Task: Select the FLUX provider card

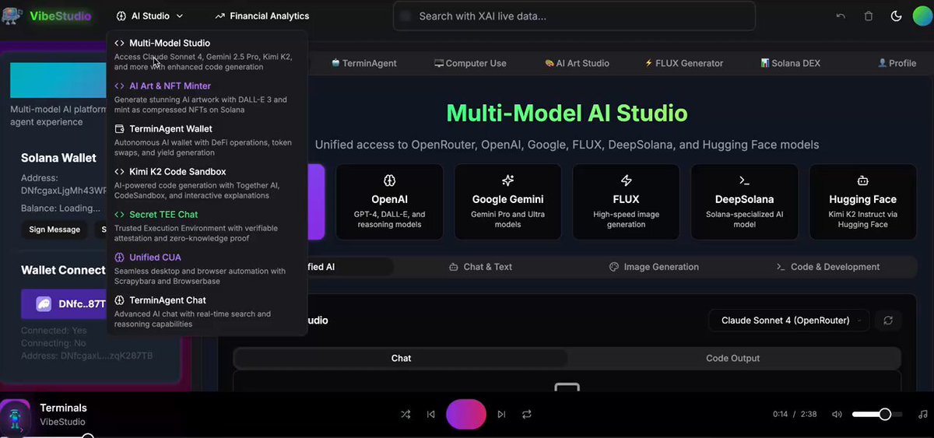Action: (x=626, y=201)
